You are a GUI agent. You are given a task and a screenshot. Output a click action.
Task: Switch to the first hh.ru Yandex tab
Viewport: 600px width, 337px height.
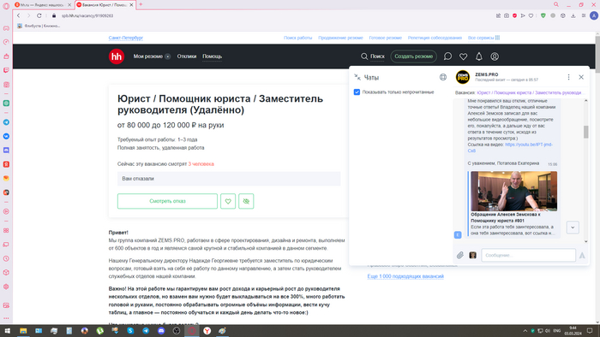(x=42, y=5)
